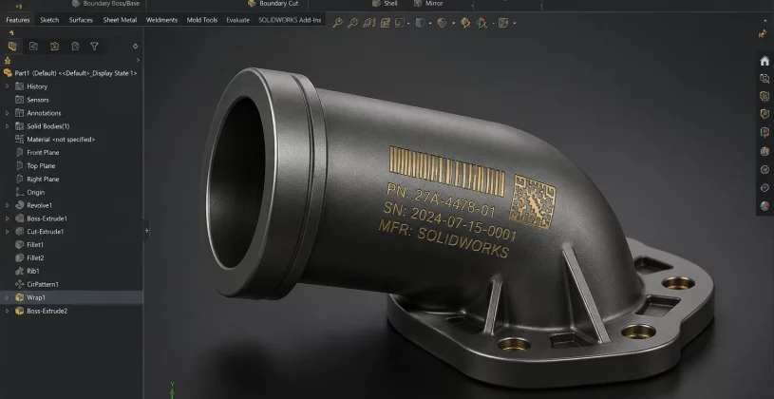Switch to the DimXpertManager tab icon
Viewport: 774px width, 399px height.
point(75,46)
